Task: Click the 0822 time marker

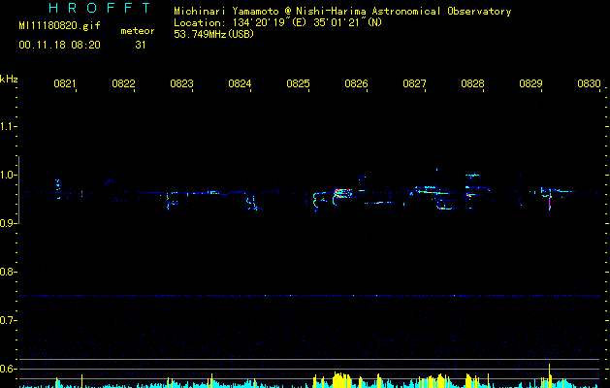Action: [123, 84]
